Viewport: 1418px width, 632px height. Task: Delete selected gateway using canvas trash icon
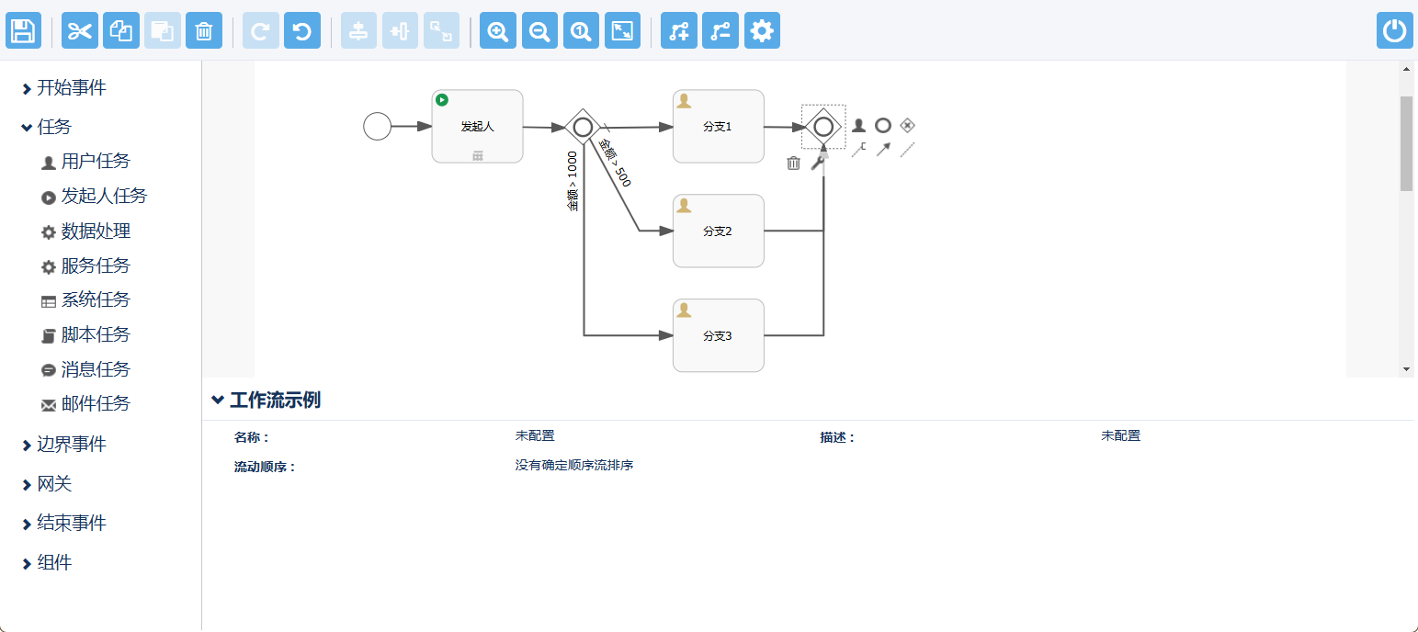794,164
